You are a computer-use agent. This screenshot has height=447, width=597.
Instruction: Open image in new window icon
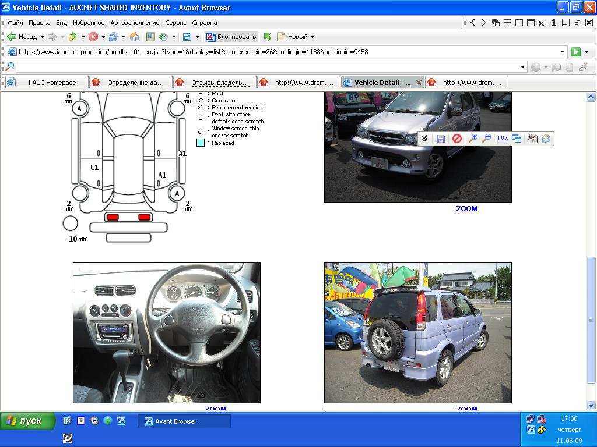point(517,139)
